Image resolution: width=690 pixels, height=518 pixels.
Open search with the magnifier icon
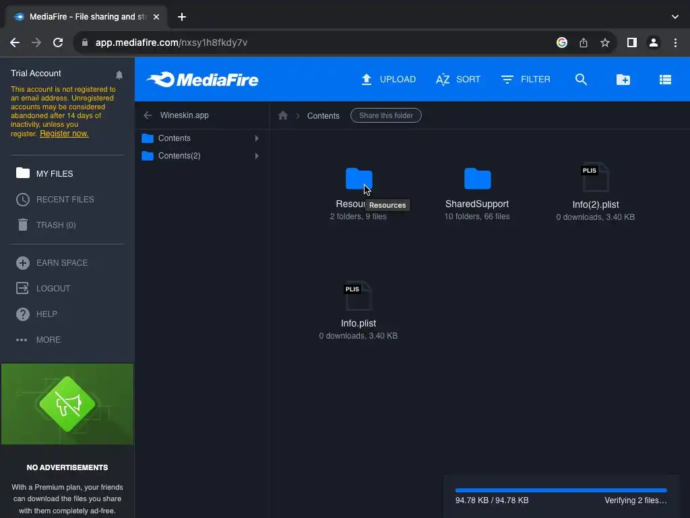(x=581, y=80)
